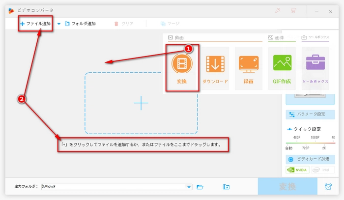Click the video folder icon beside output path

pos(226,187)
